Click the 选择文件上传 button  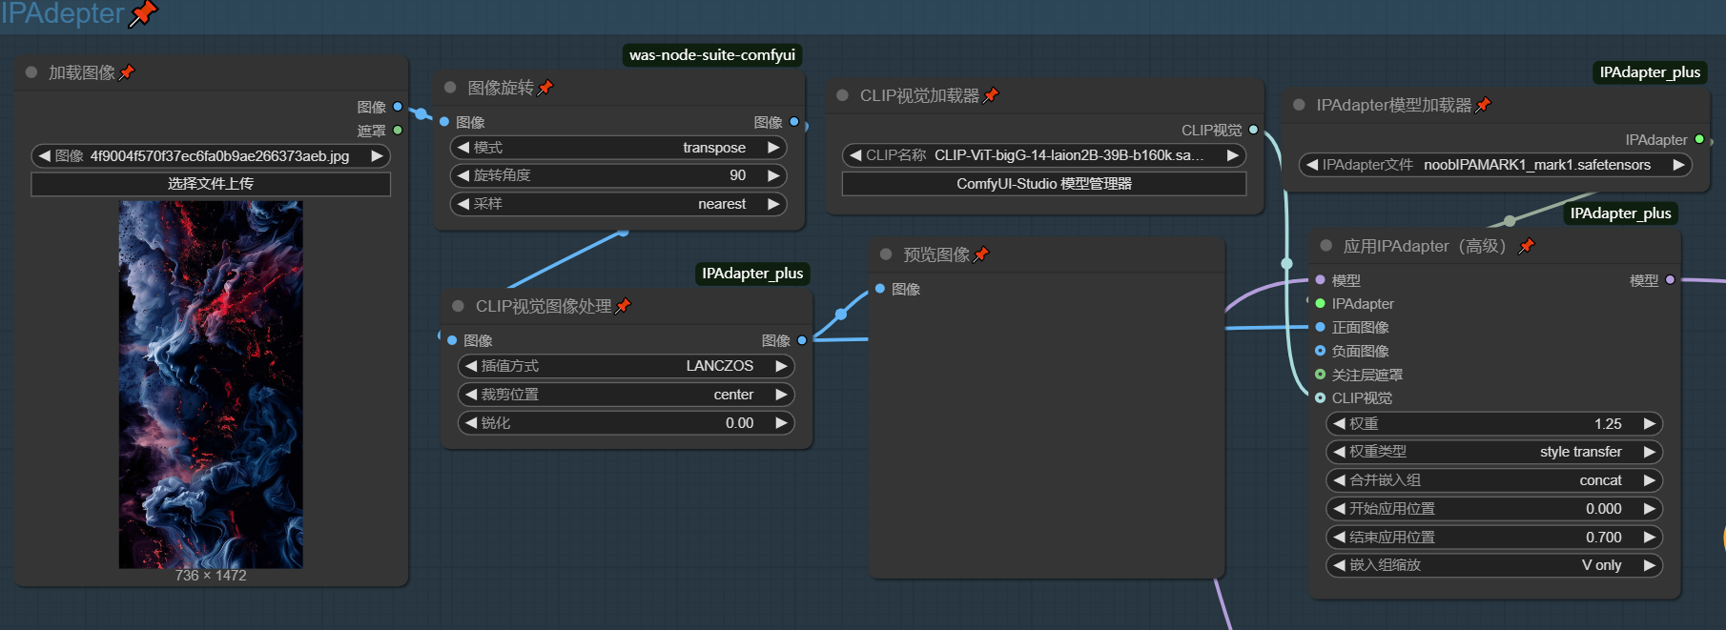click(211, 184)
